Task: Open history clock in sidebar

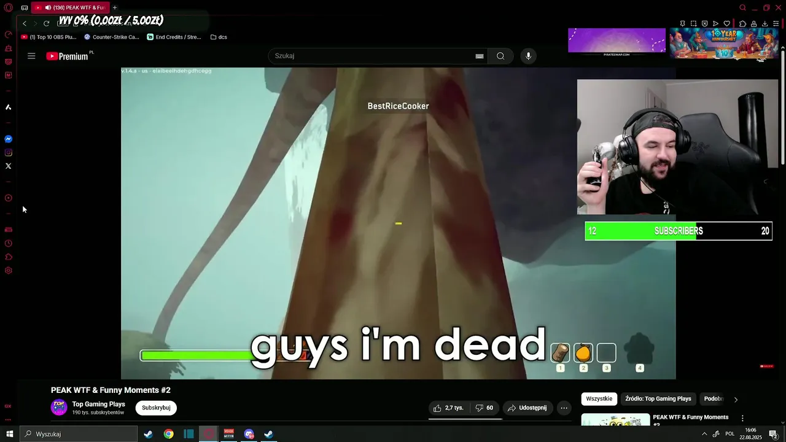Action: [9, 244]
